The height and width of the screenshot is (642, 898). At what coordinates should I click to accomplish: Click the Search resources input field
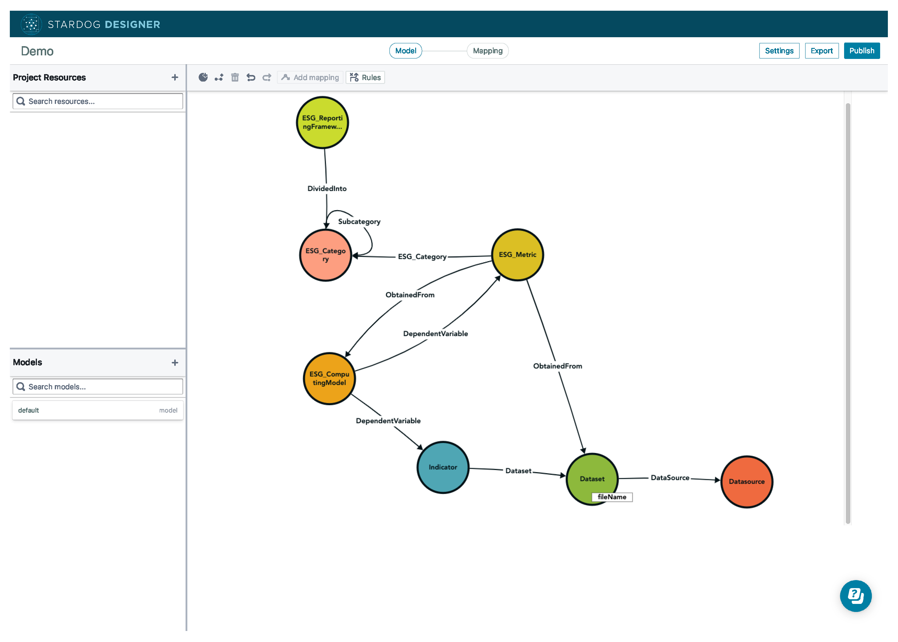[98, 101]
